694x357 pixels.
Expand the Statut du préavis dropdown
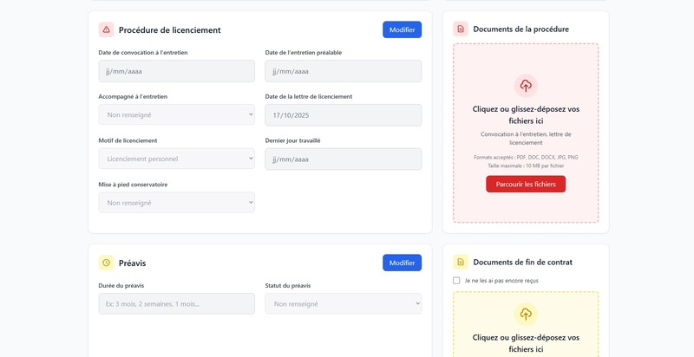point(343,304)
